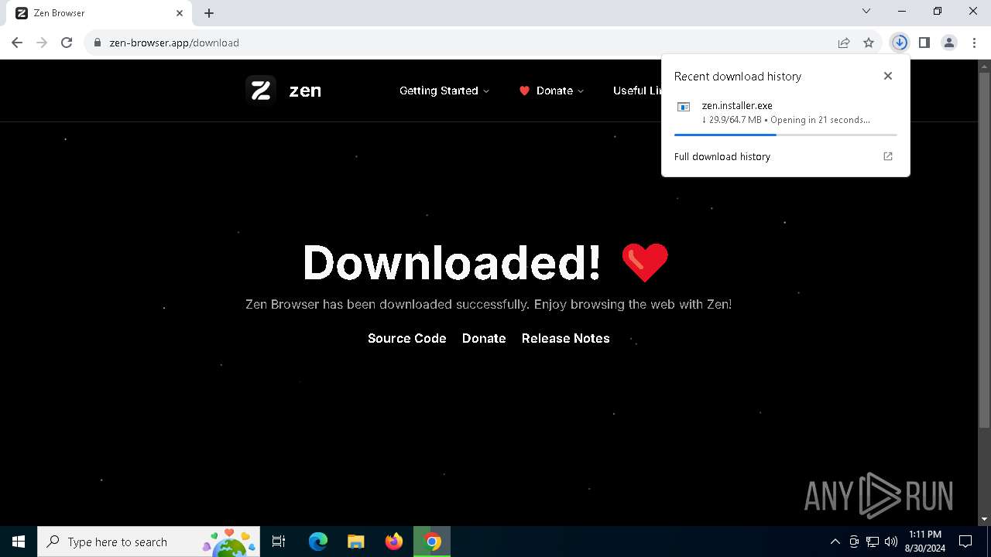Show hidden system tray icons
The height and width of the screenshot is (557, 991).
[x=835, y=542]
